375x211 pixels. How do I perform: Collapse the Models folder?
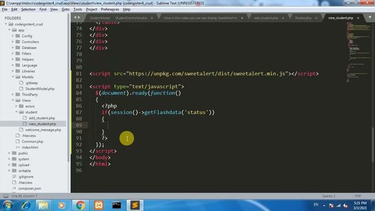pyautogui.click(x=13, y=77)
